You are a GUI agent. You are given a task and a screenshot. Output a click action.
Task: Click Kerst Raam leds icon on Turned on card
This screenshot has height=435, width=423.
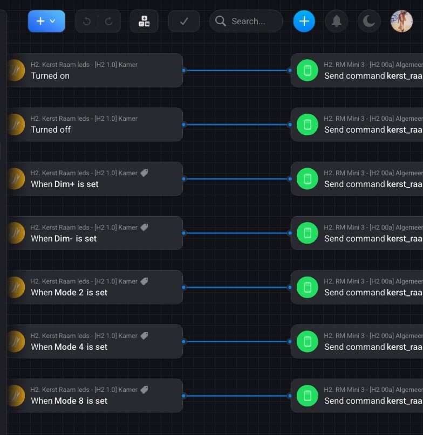point(16,71)
